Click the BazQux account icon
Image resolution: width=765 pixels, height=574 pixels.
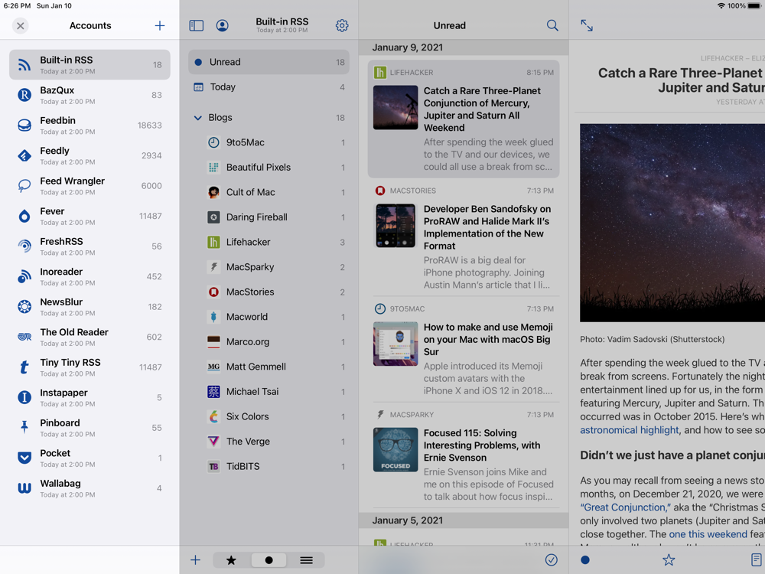pos(24,95)
